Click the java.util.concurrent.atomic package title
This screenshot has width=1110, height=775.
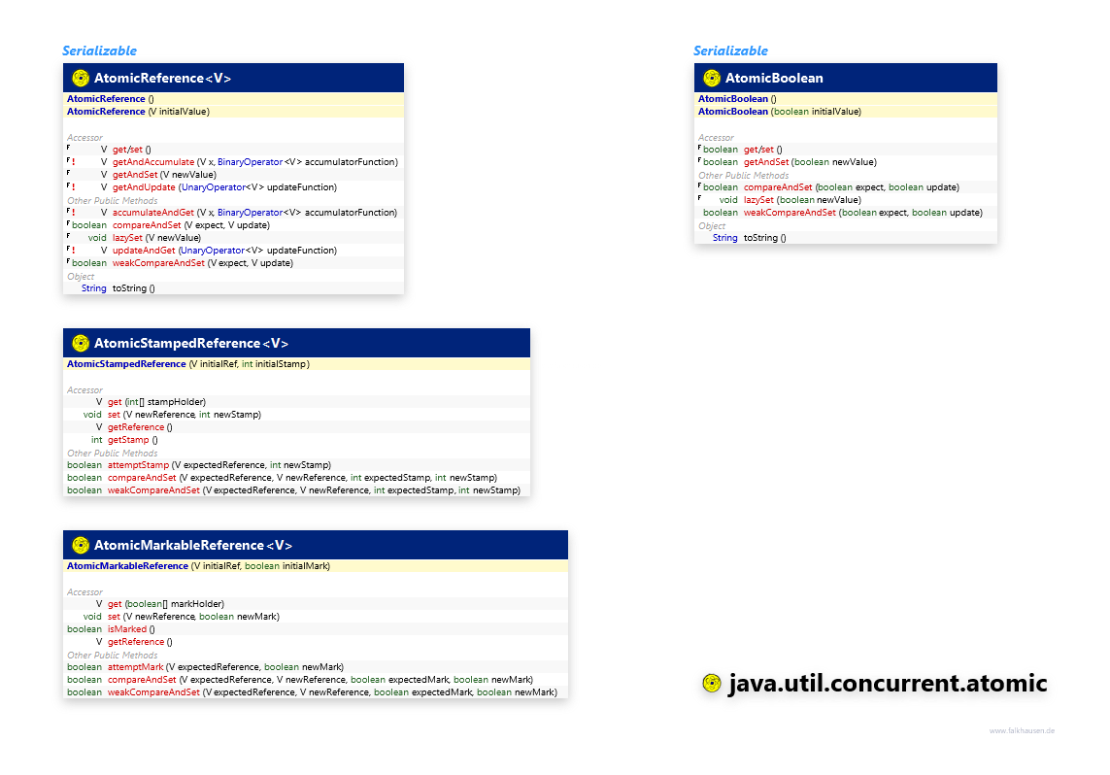coord(888,684)
